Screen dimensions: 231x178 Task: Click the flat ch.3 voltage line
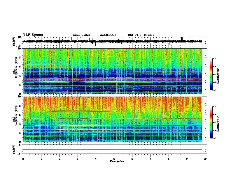pos(113,149)
